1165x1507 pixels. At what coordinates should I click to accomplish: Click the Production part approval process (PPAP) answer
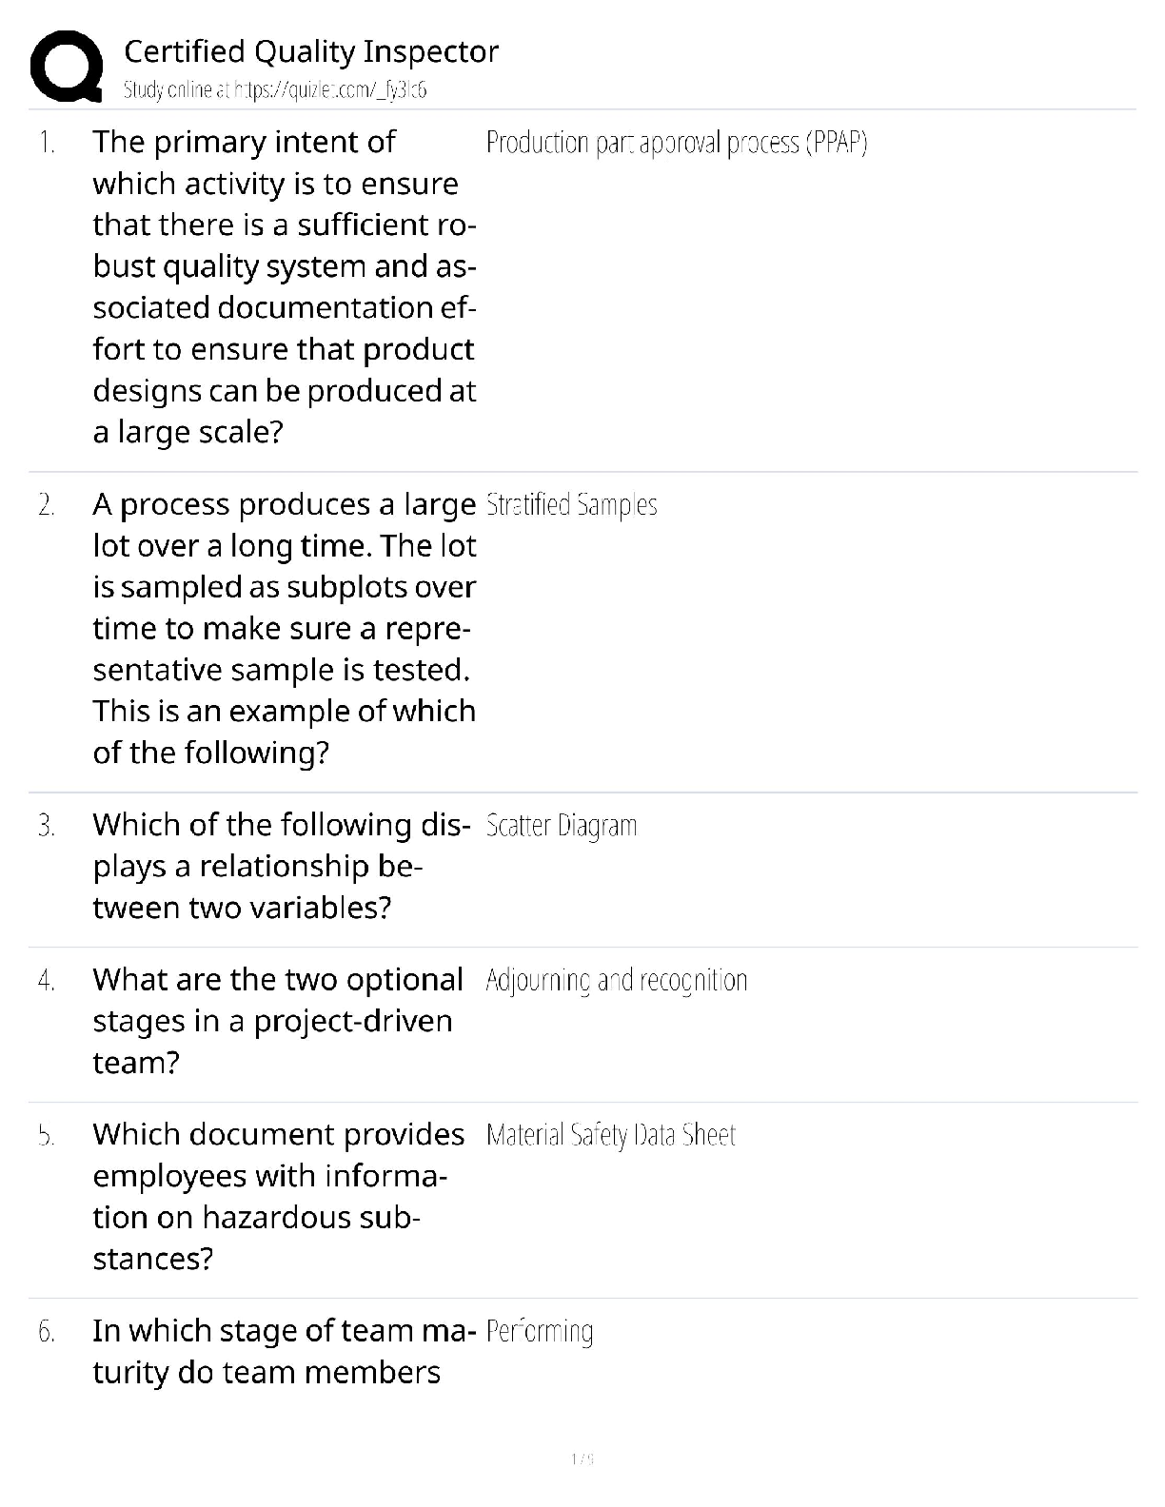pyautogui.click(x=677, y=143)
